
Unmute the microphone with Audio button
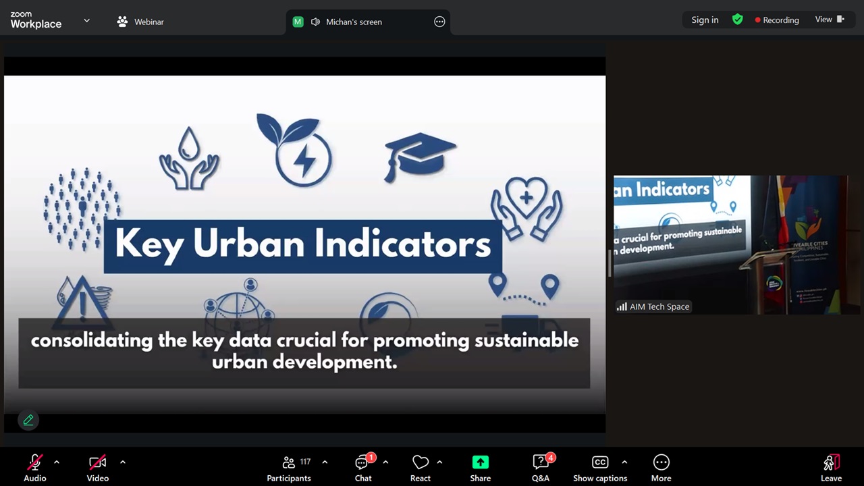point(35,468)
